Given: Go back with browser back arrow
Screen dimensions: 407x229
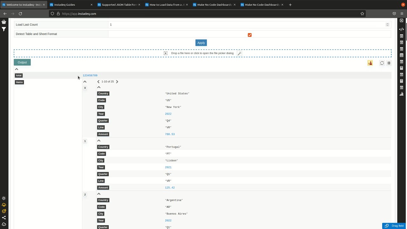Looking at the screenshot, I should pyautogui.click(x=5, y=14).
